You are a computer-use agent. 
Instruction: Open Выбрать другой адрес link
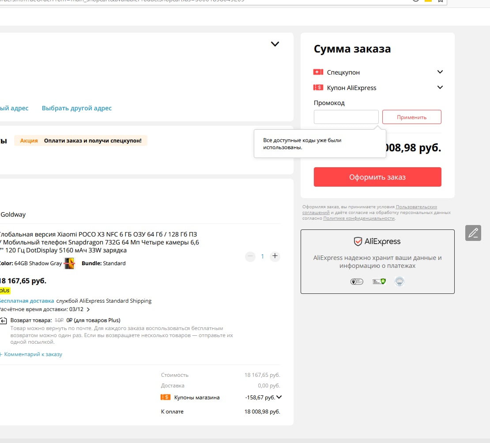[76, 108]
